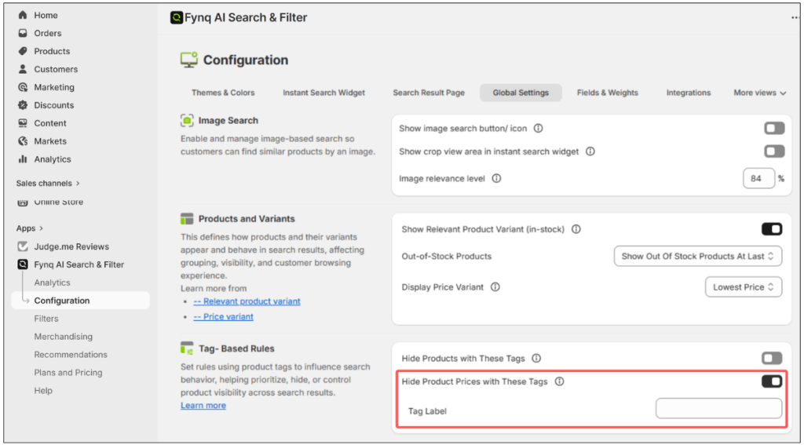Open the Filters submenu item
804x445 pixels.
click(46, 319)
